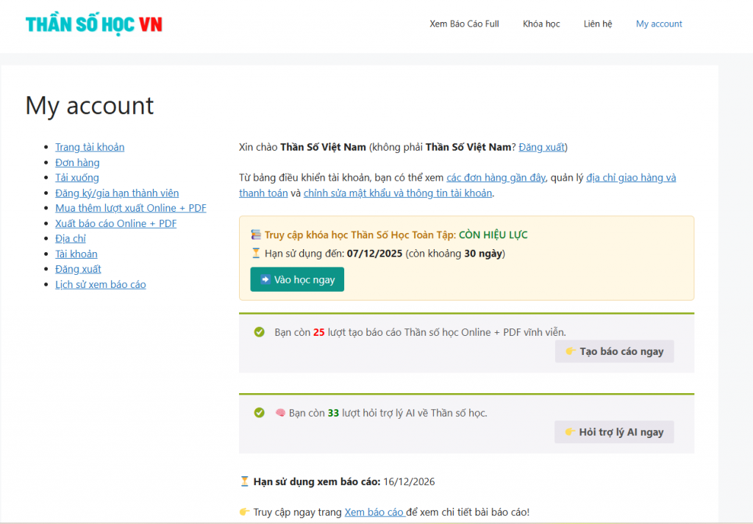Open Xem Báo Cáo Full menu item

click(464, 24)
